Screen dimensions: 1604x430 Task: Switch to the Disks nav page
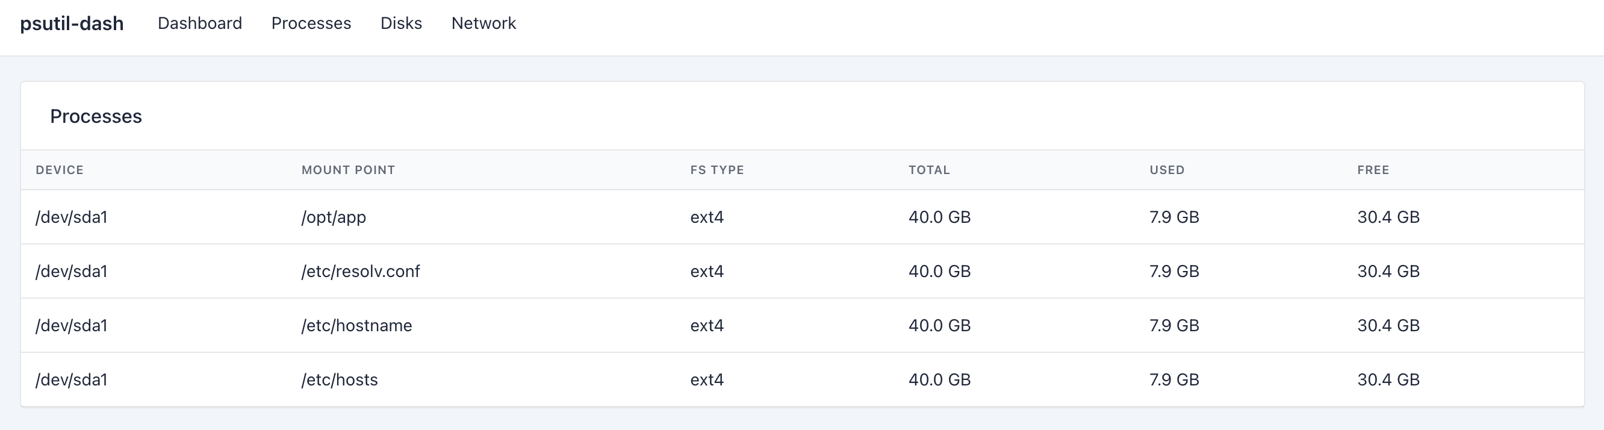tap(401, 23)
